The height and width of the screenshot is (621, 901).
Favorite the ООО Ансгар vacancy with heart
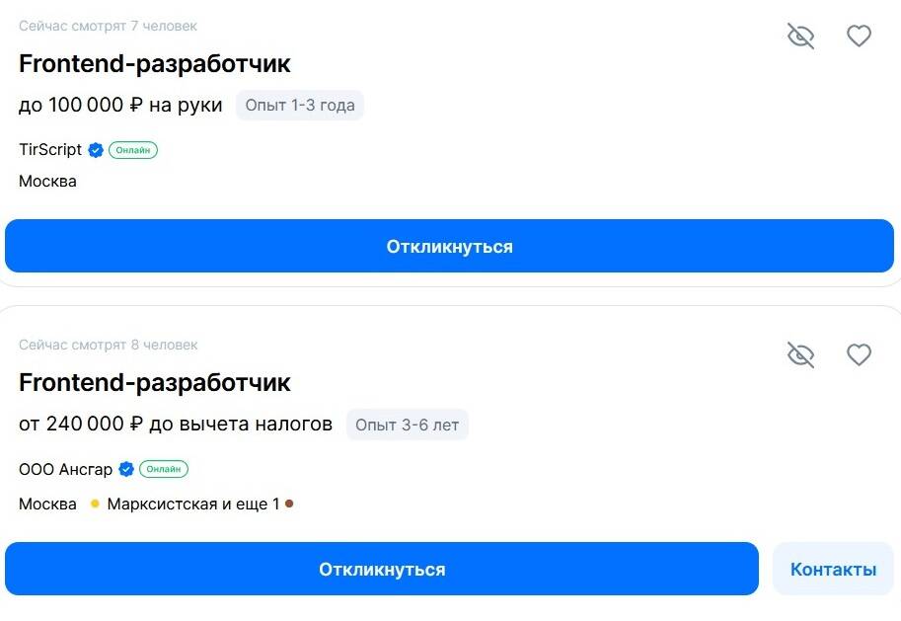pyautogui.click(x=859, y=354)
